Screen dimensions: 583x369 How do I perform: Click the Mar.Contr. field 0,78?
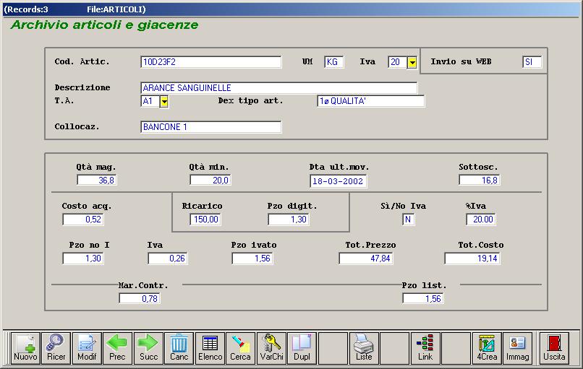(x=140, y=298)
